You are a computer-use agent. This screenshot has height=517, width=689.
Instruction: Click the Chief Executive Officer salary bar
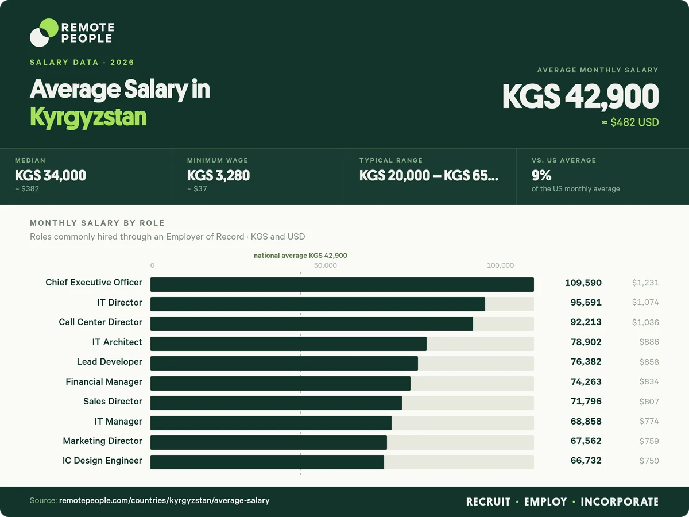pyautogui.click(x=342, y=284)
